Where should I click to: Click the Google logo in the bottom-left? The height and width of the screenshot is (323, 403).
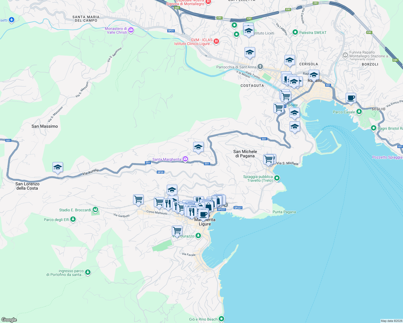click(9, 320)
